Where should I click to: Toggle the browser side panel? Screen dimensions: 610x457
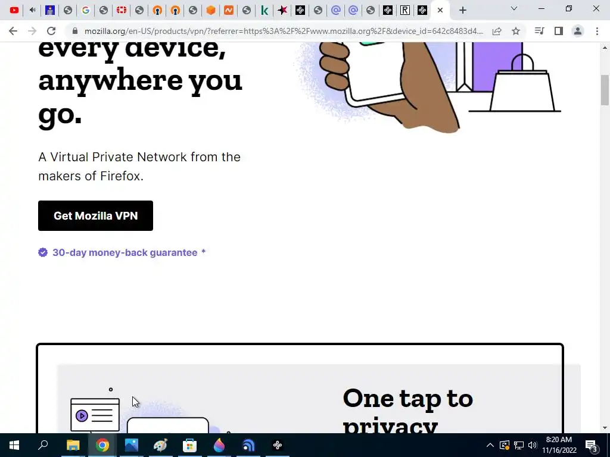pyautogui.click(x=559, y=31)
